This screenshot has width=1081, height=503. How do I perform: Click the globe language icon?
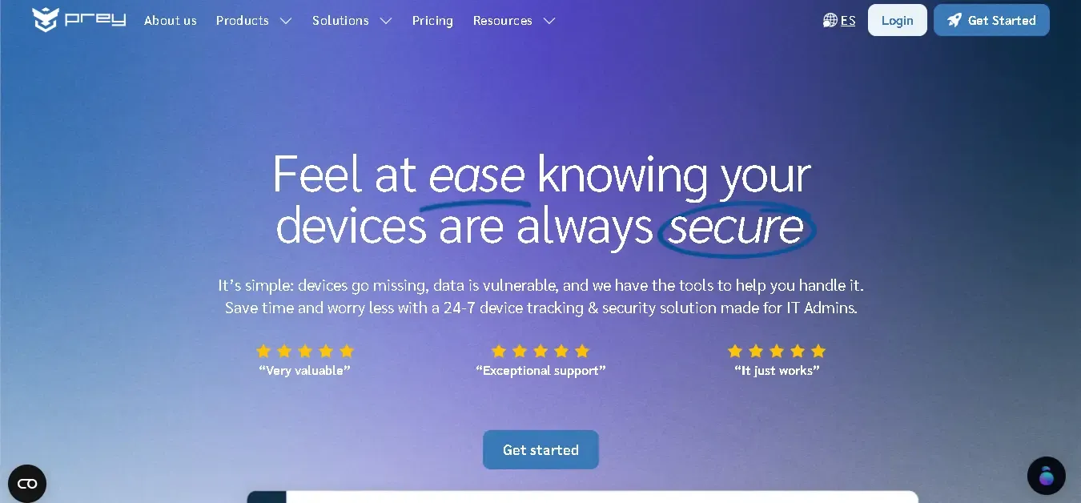click(830, 20)
